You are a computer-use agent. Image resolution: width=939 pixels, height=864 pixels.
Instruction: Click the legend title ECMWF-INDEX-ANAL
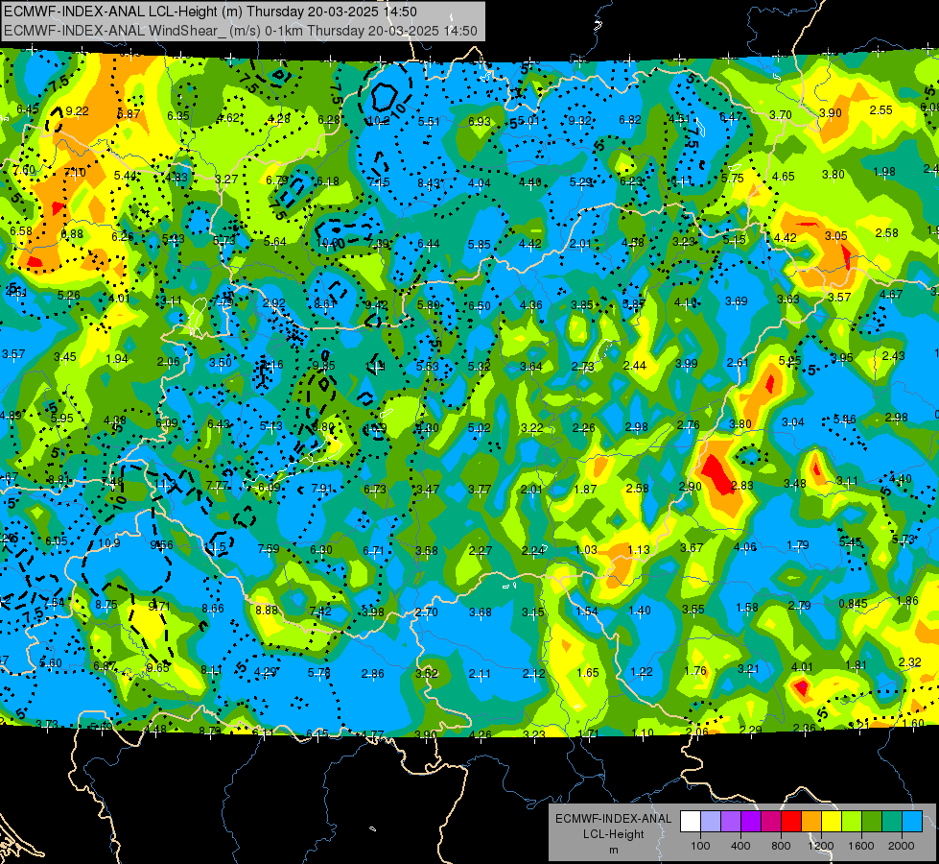click(x=613, y=819)
